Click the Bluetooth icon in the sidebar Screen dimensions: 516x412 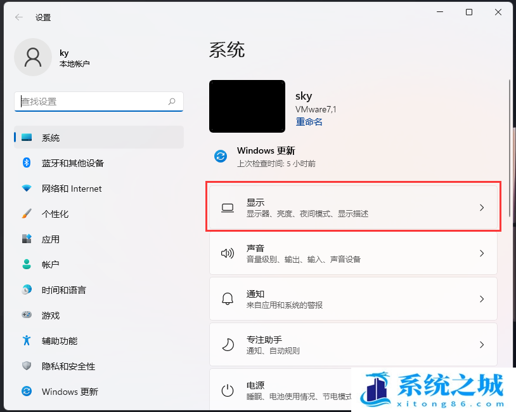click(x=27, y=163)
